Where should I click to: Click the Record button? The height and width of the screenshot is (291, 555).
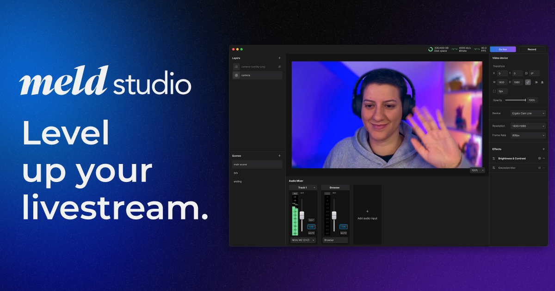click(533, 49)
